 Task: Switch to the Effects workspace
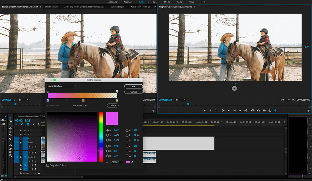(167, 2)
